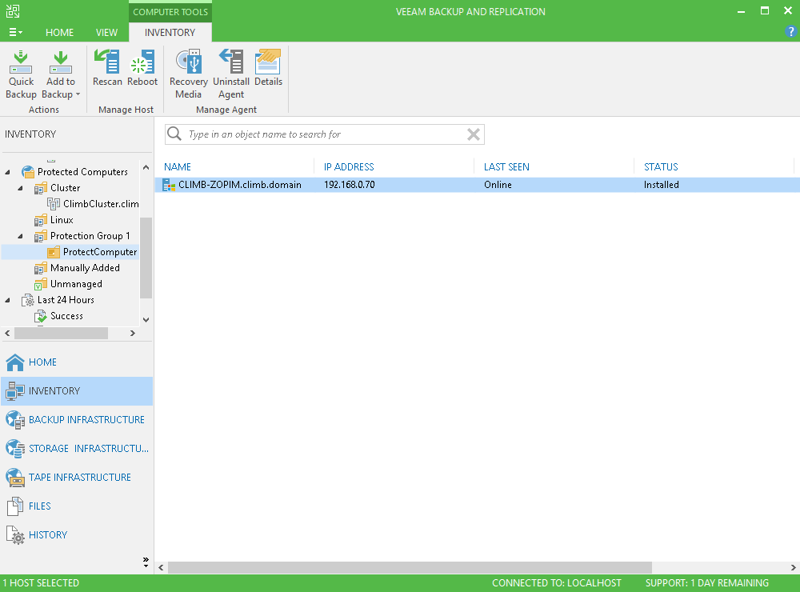Click the Uninstall Agent icon

(231, 62)
